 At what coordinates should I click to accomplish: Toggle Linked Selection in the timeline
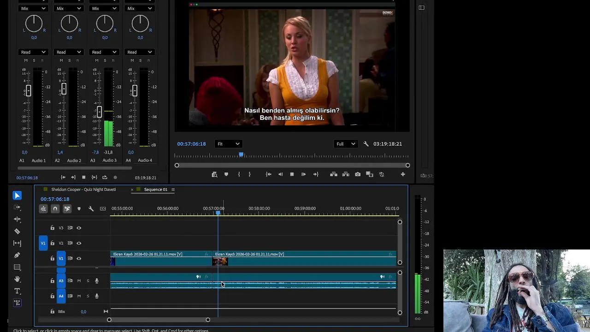pos(67,209)
